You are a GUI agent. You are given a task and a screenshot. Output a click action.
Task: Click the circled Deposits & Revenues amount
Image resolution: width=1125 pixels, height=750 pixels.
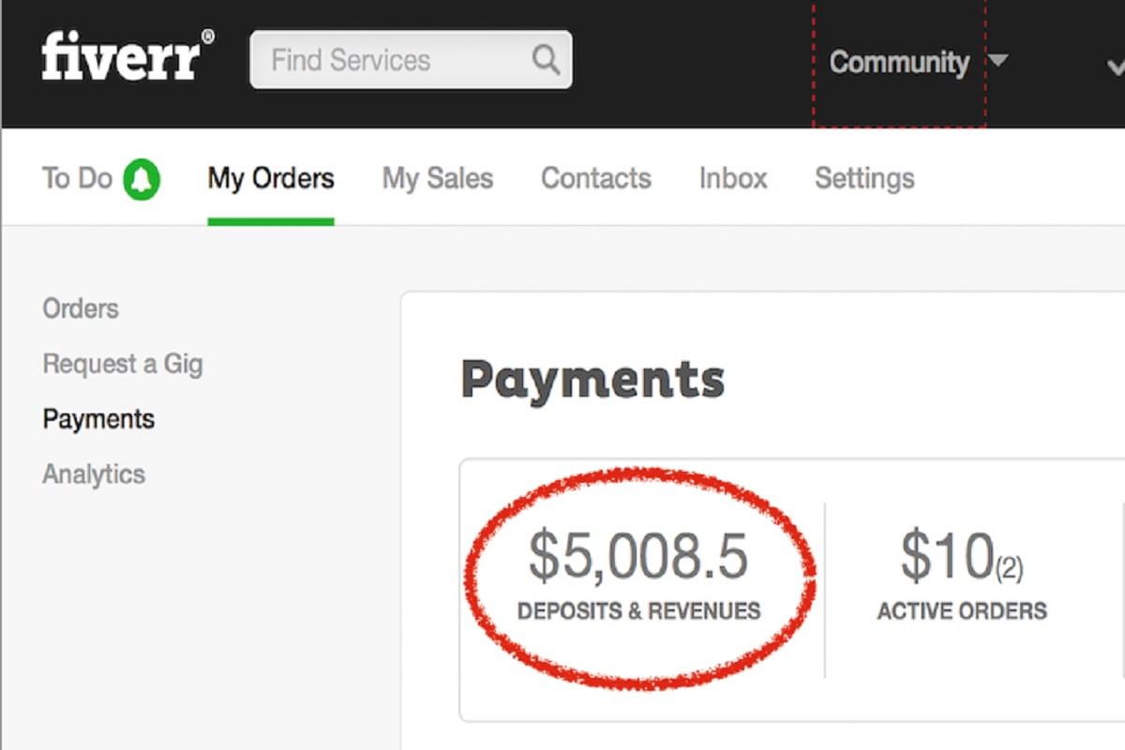637,555
